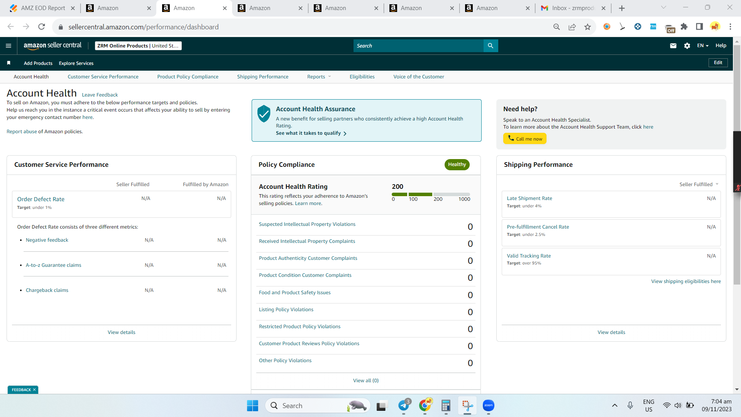
Task: Open View shipping eligibilities here link
Action: [686, 281]
